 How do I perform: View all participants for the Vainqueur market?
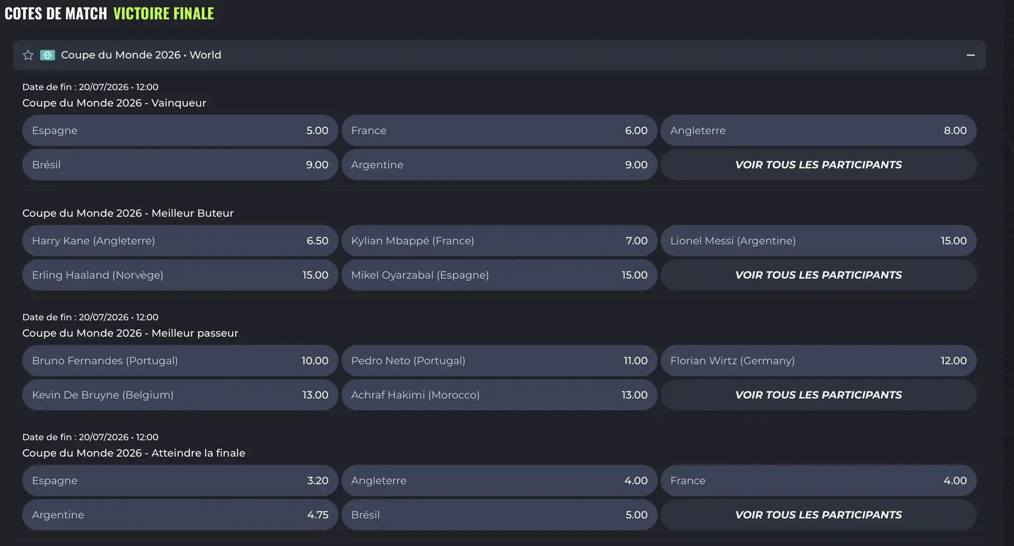coord(818,165)
